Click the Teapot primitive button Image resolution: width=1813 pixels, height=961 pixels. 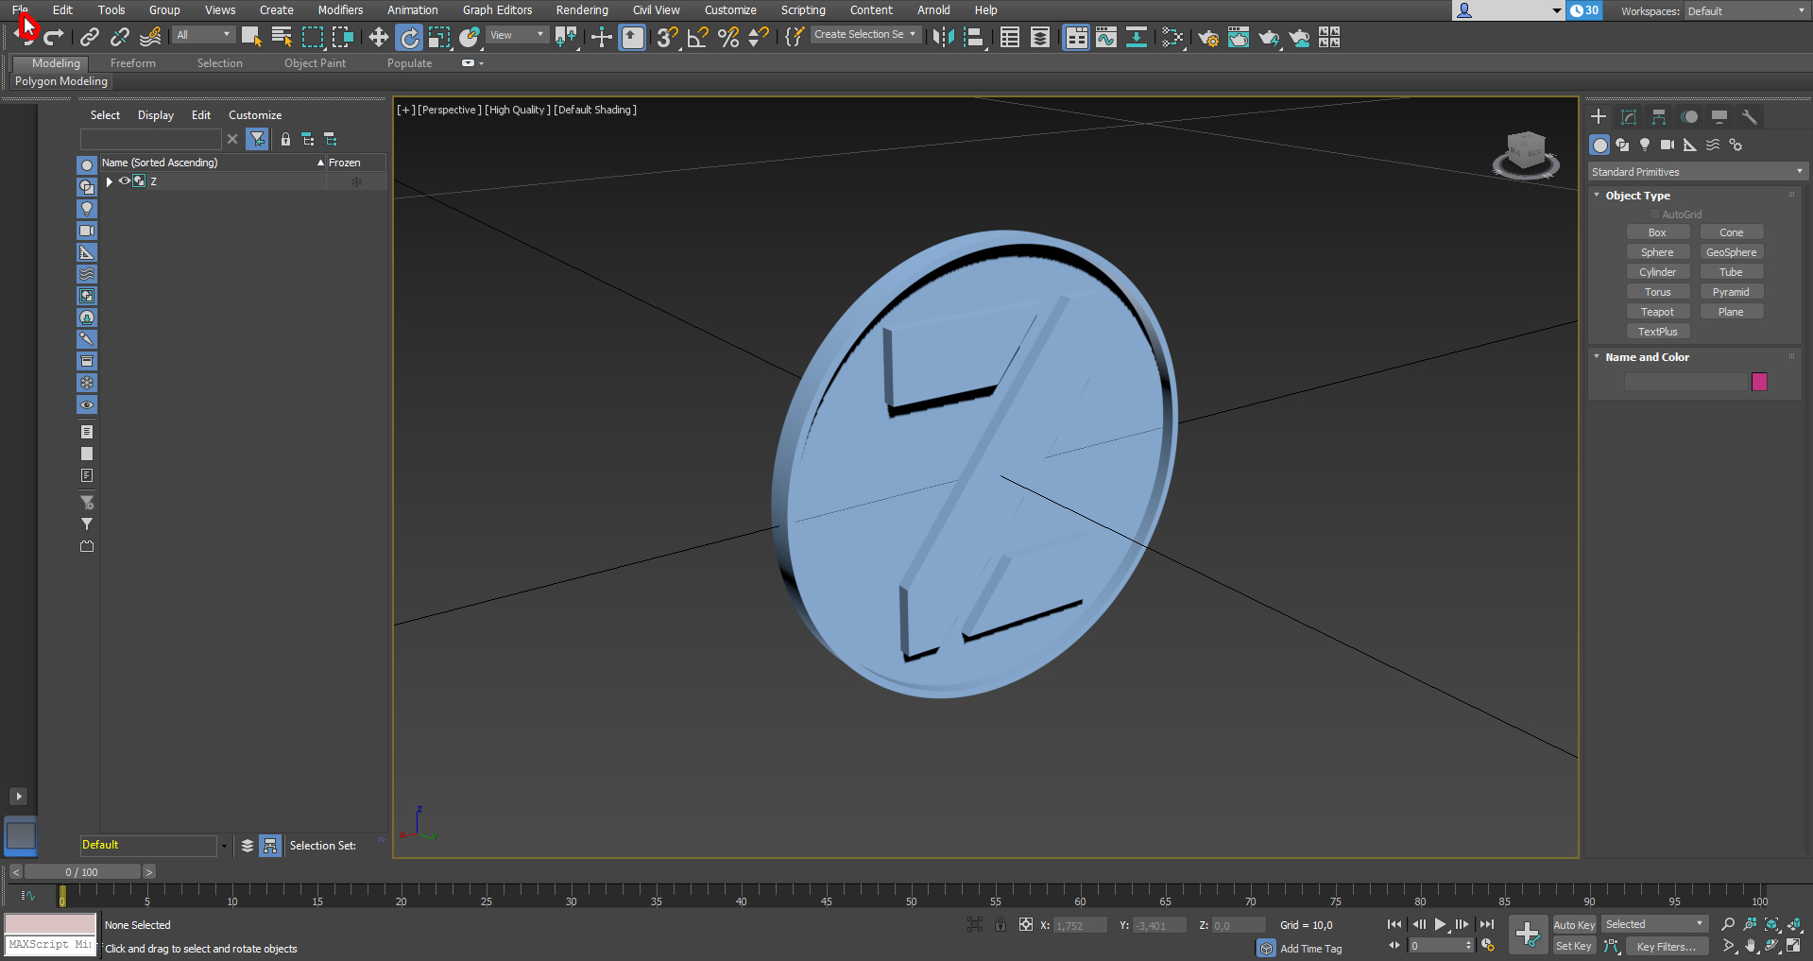tap(1657, 312)
